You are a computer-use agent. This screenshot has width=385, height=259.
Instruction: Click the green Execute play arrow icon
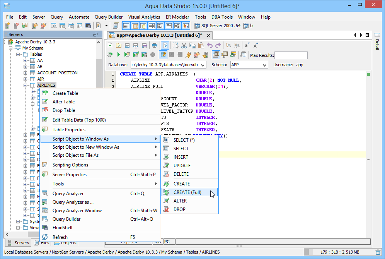pos(119,55)
